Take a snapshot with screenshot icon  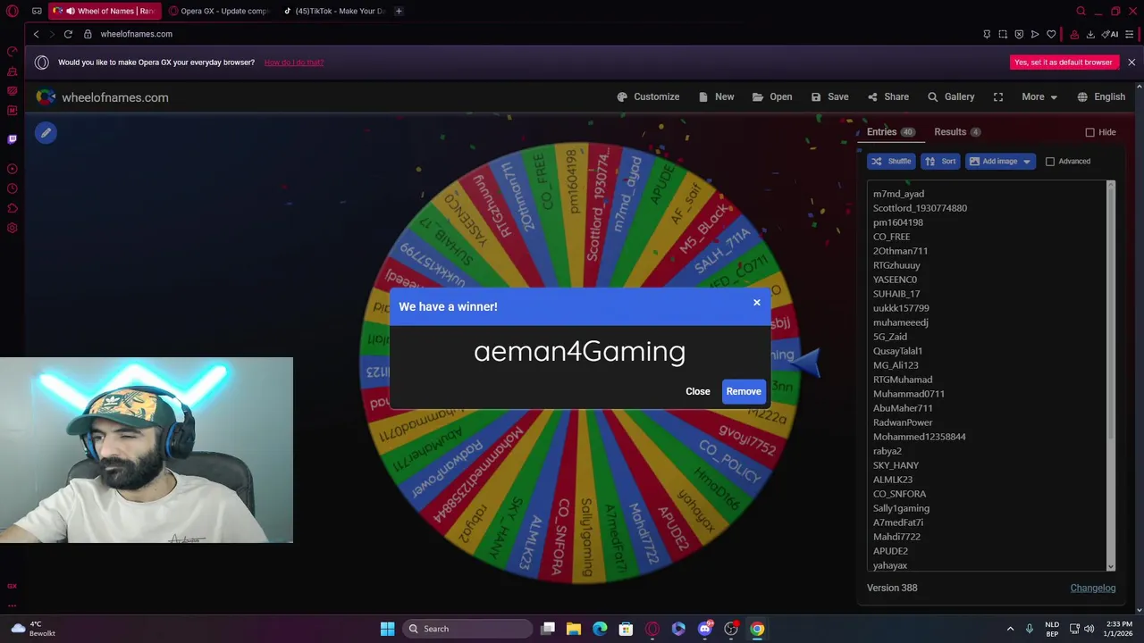tap(1003, 34)
